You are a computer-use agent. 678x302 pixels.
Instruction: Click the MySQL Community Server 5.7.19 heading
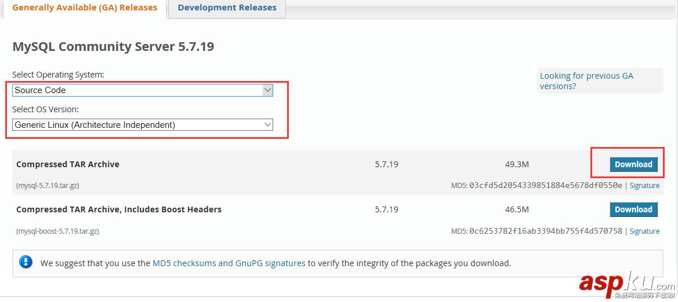coord(113,47)
